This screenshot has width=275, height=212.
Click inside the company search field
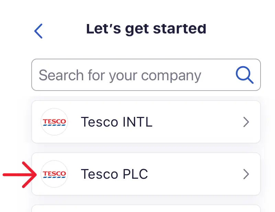point(120,75)
